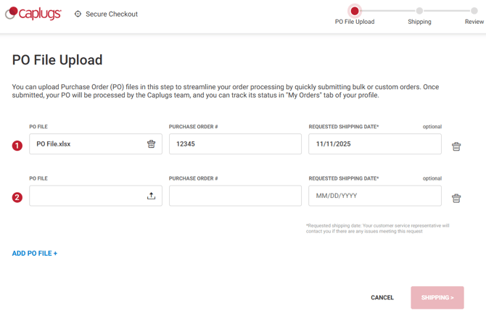
Task: Click the empty second Purchase Order # field
Action: pyautogui.click(x=235, y=196)
